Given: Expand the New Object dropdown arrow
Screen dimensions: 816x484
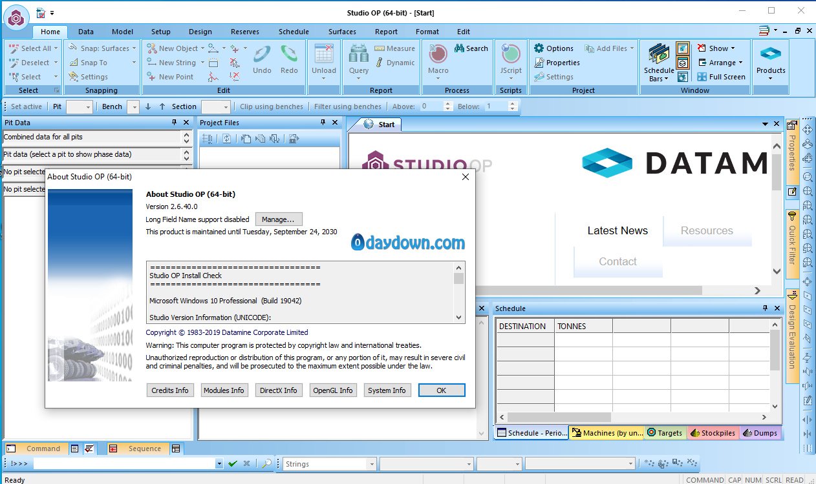Looking at the screenshot, I should pos(202,48).
